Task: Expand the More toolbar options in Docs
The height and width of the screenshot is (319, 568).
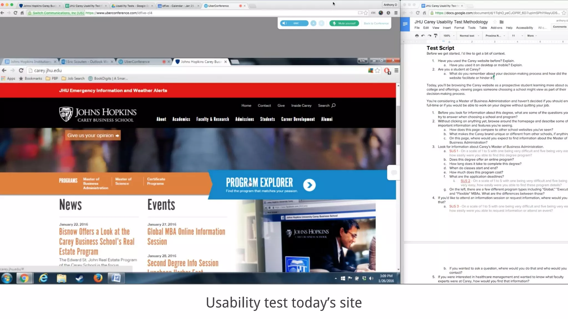Action: [532, 36]
